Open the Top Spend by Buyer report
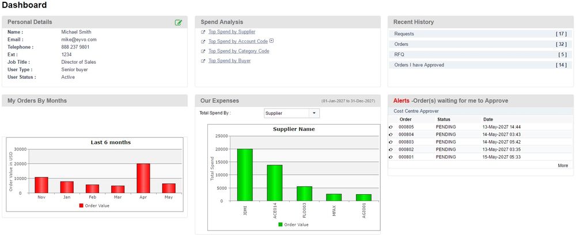576x235 pixels. (229, 60)
